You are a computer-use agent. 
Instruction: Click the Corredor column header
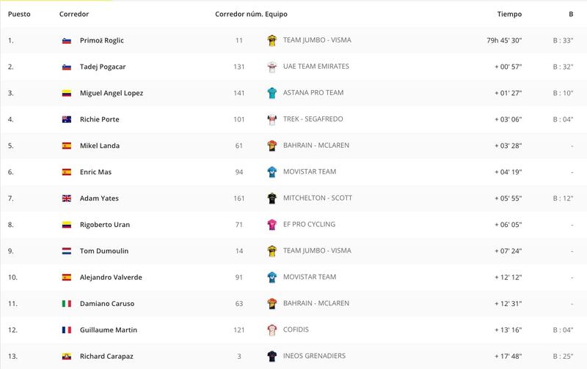coord(74,14)
